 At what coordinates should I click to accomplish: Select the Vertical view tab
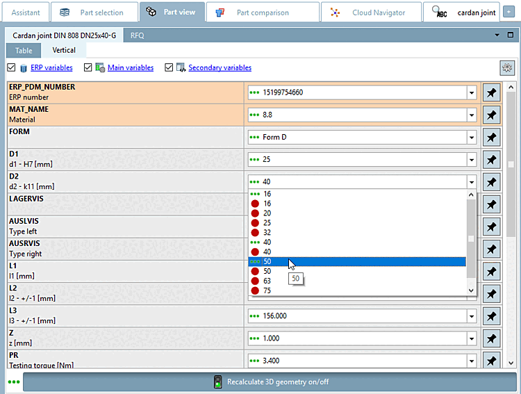(64, 50)
